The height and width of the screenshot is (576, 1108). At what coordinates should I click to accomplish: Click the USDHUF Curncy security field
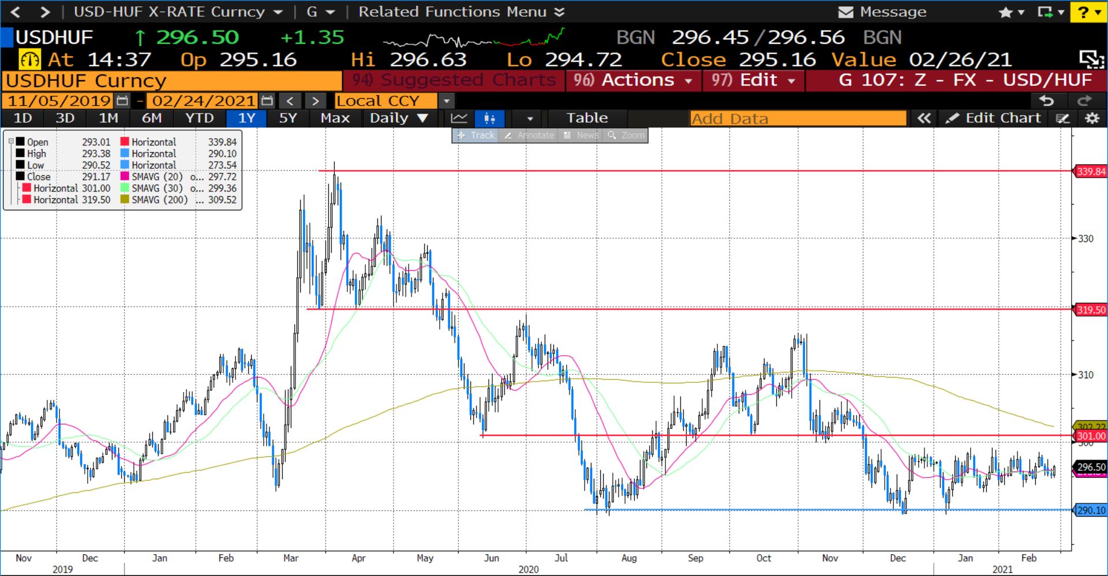172,81
